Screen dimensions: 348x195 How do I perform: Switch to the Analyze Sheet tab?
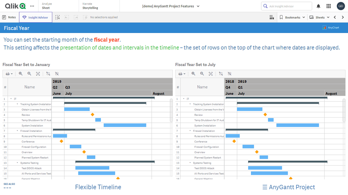[46, 6]
